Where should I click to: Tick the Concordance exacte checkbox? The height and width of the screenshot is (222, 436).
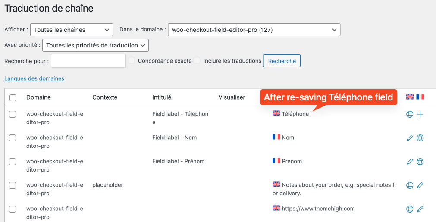pyautogui.click(x=131, y=61)
